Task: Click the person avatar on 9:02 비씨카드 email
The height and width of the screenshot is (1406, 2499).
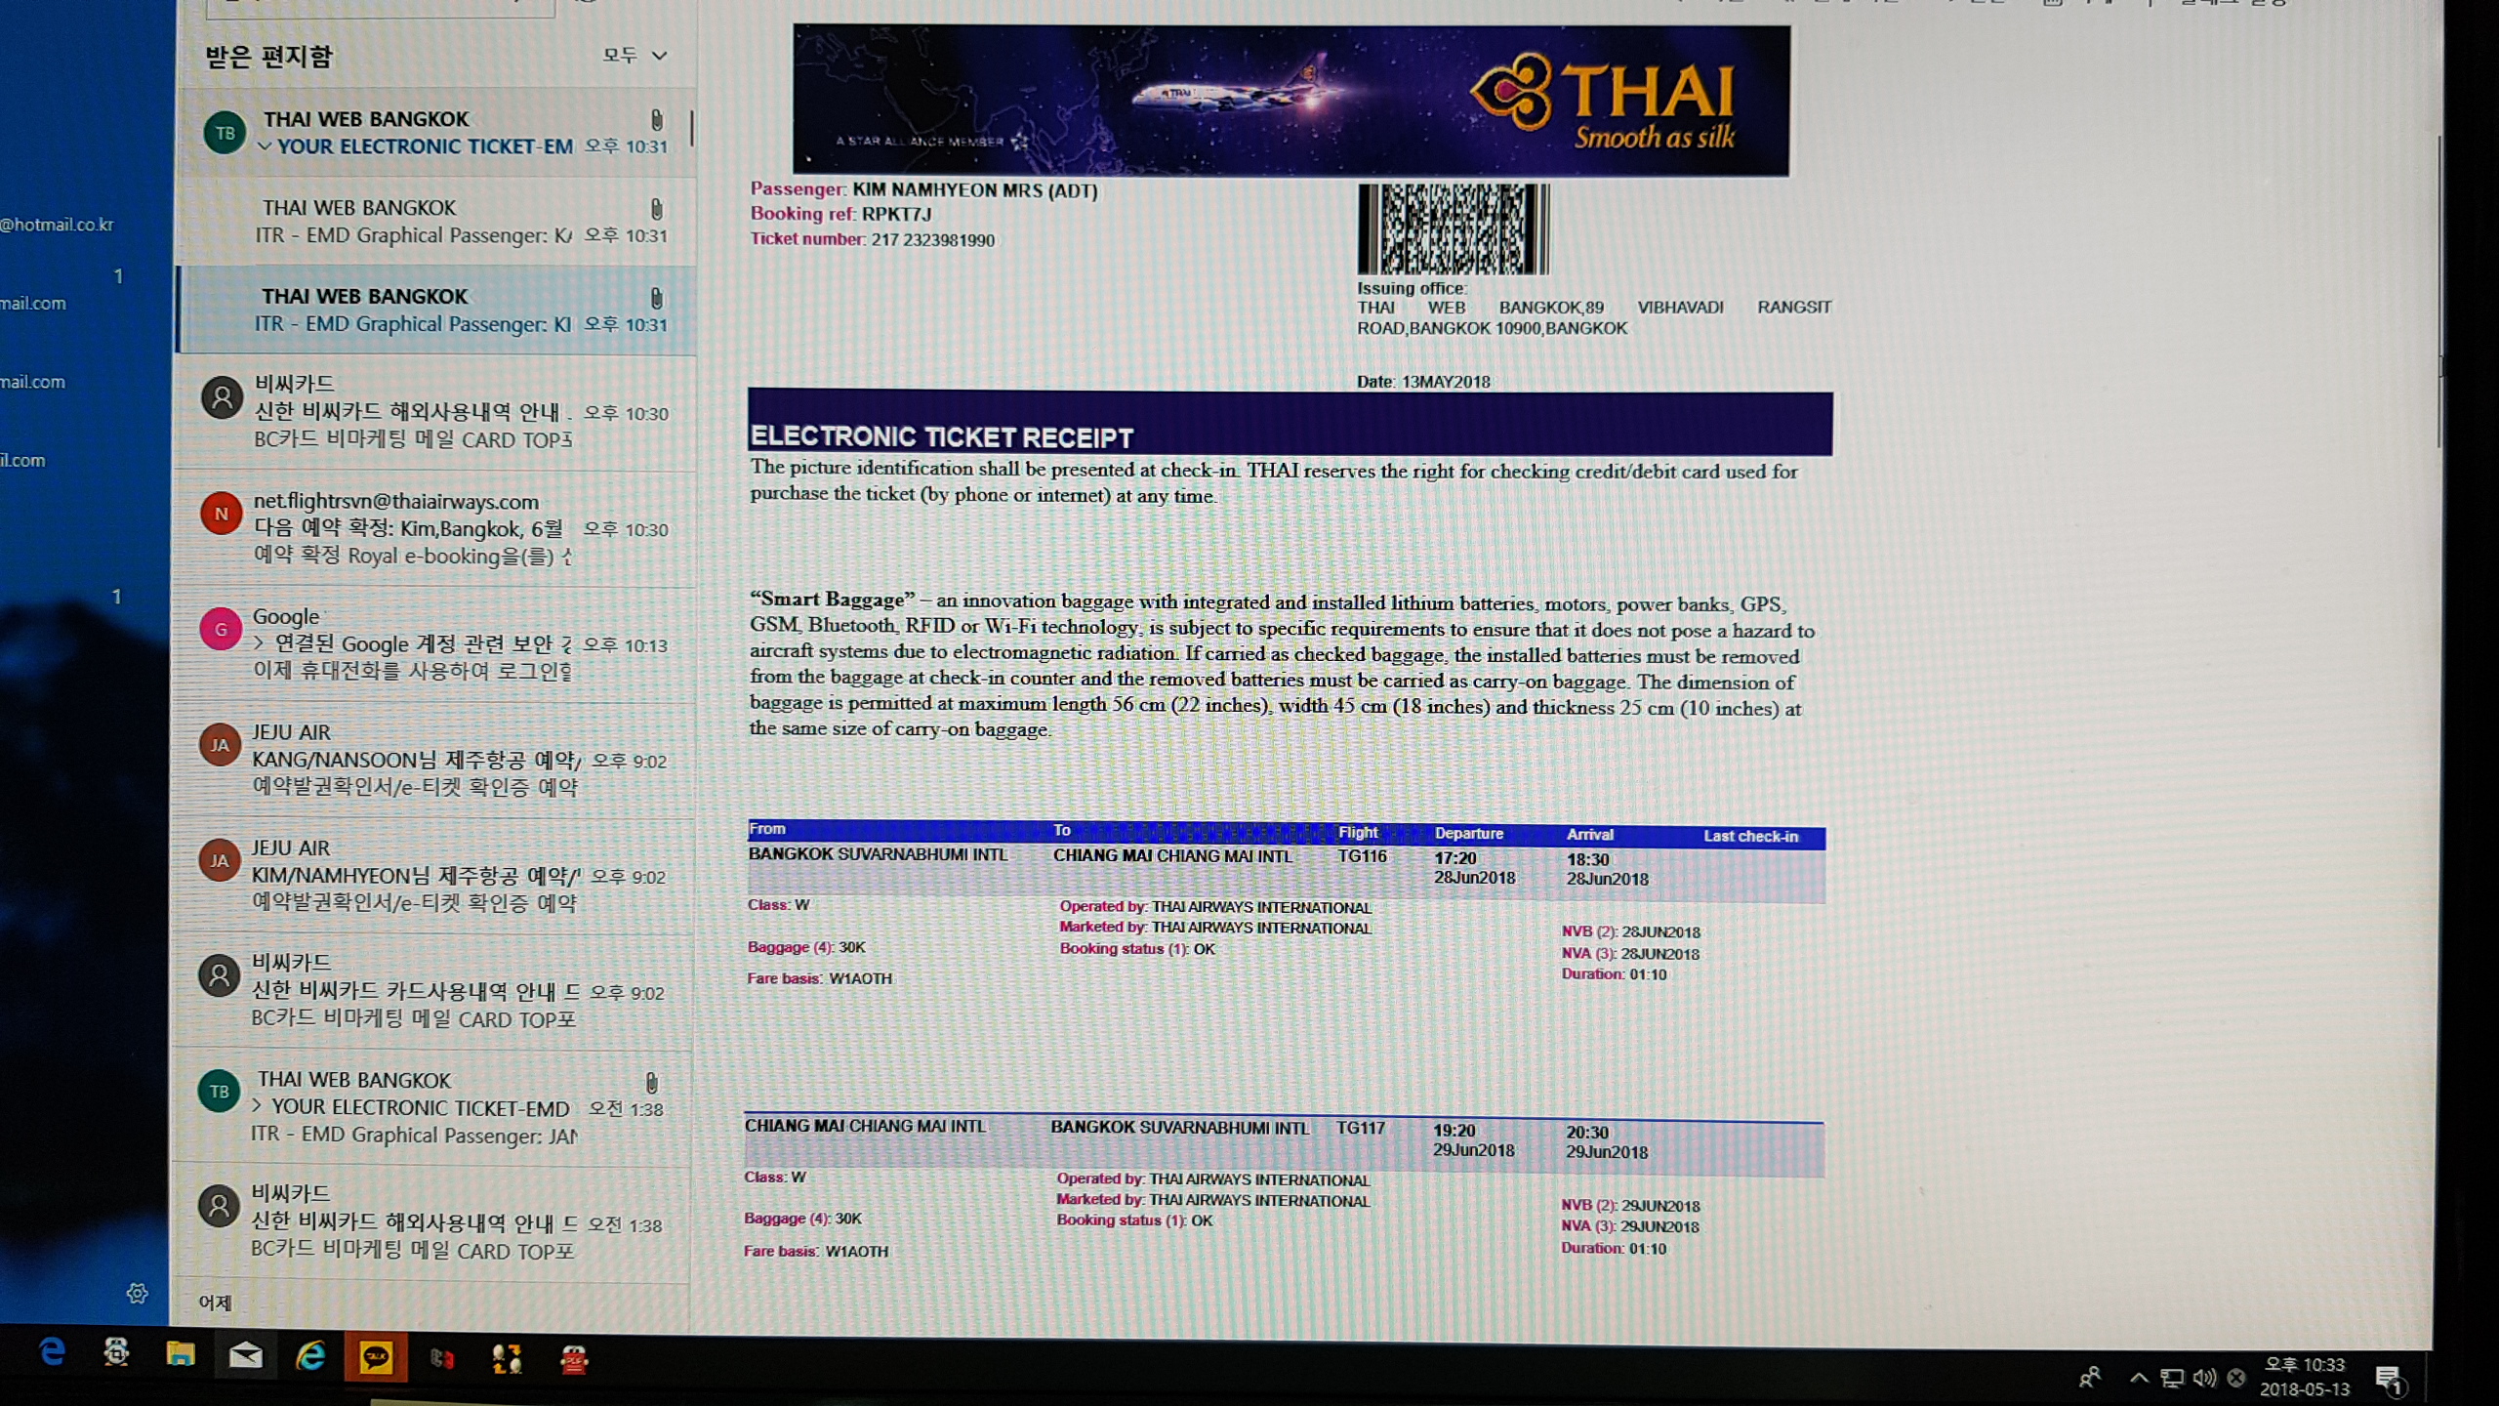Action: click(220, 975)
